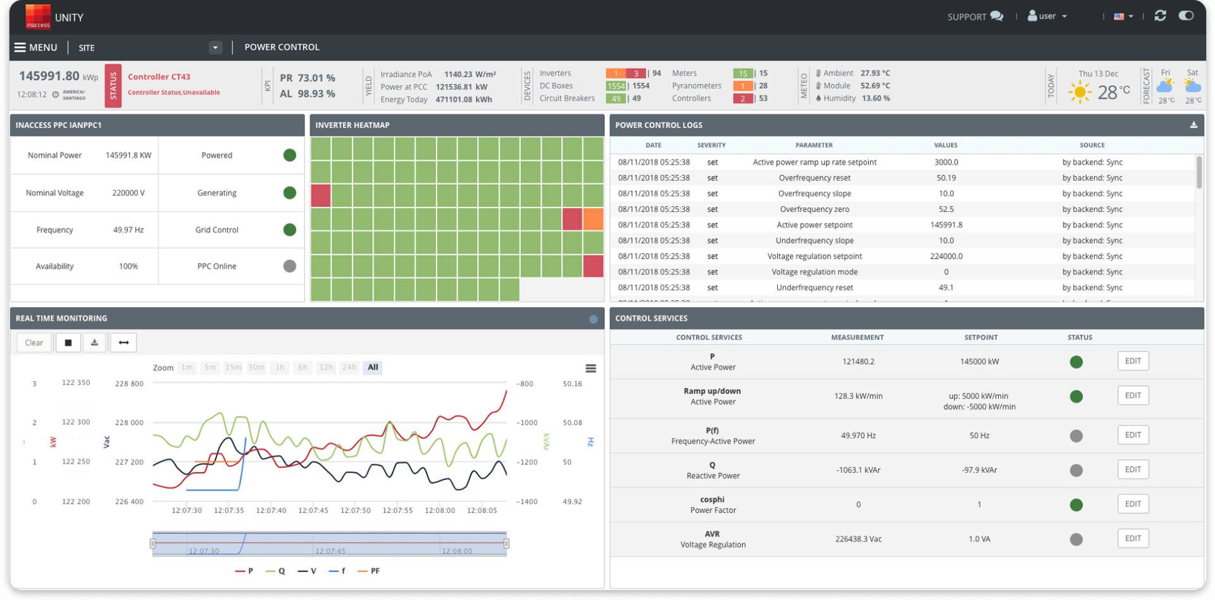
Task: Click the inaccess Unity logo
Action: click(38, 16)
